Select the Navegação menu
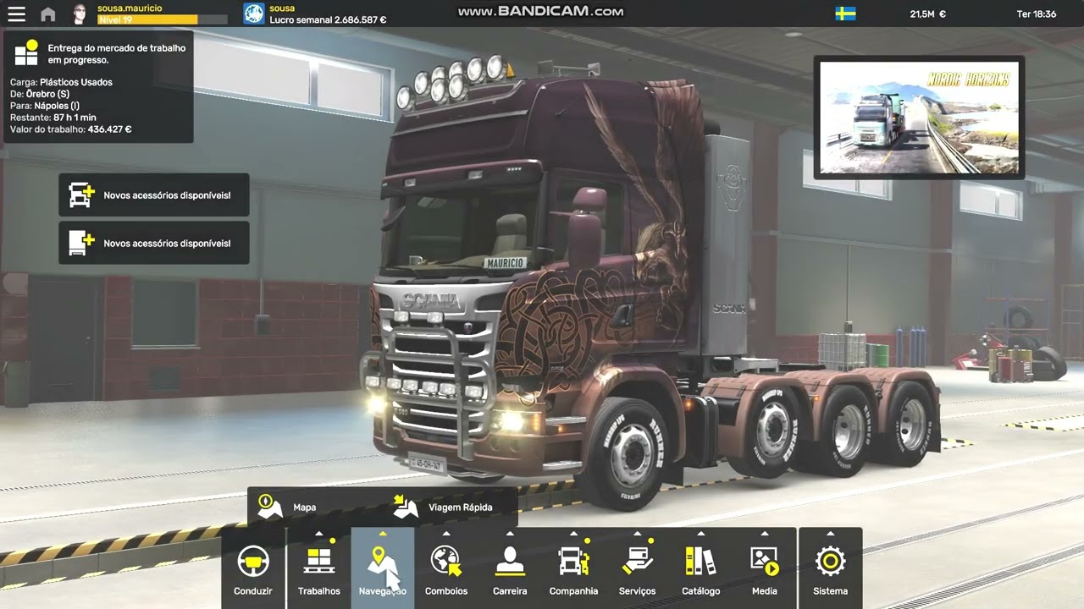 click(x=383, y=568)
